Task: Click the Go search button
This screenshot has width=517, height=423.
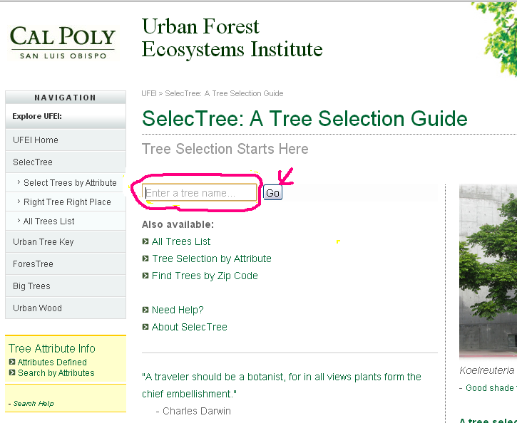Action: click(272, 193)
